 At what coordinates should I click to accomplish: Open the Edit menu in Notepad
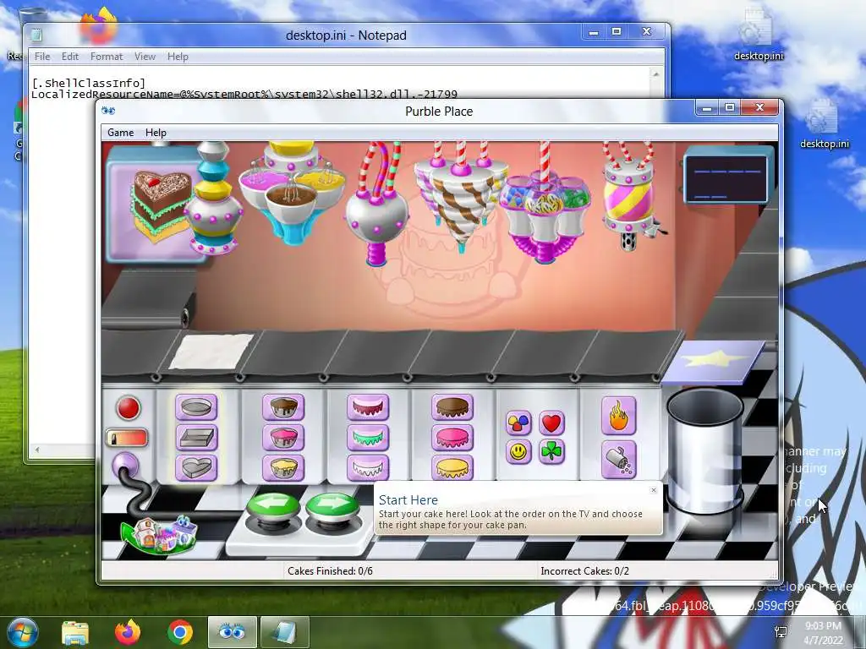[x=69, y=57]
